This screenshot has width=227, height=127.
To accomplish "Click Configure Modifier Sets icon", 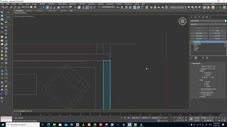I will tap(207, 58).
